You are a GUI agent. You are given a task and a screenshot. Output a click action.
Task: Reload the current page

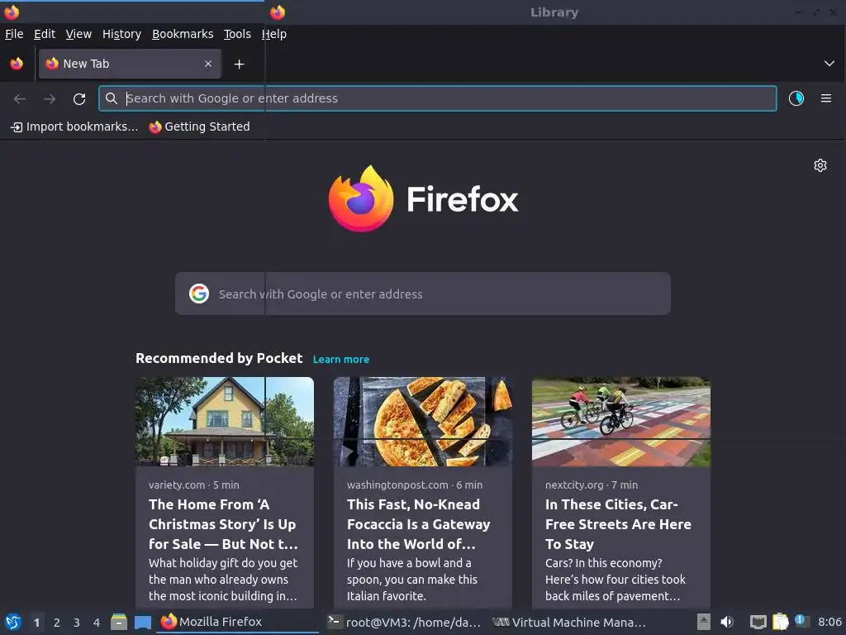pyautogui.click(x=79, y=98)
